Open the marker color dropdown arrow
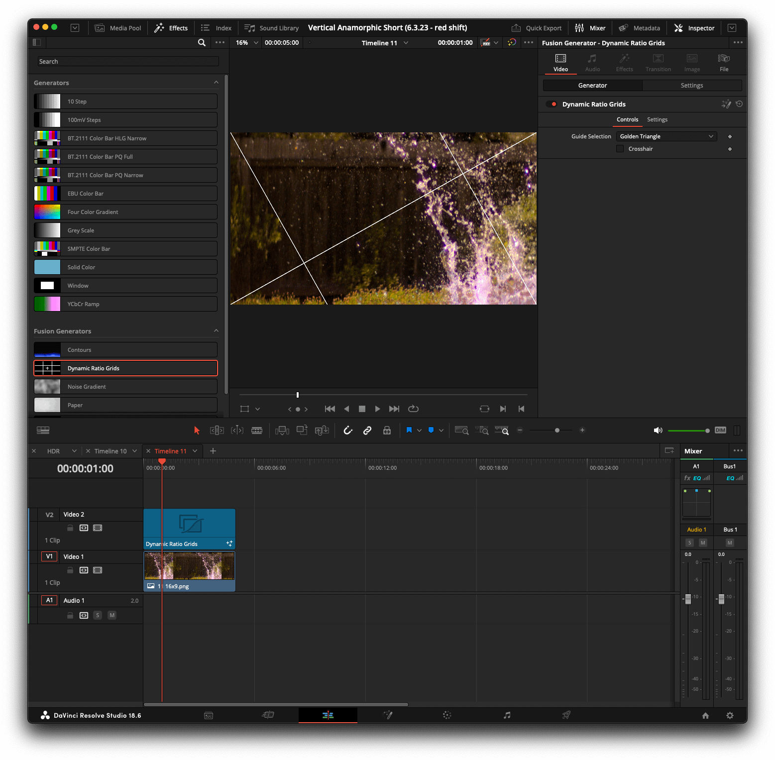Viewport: 775px width, 760px height. pos(441,431)
